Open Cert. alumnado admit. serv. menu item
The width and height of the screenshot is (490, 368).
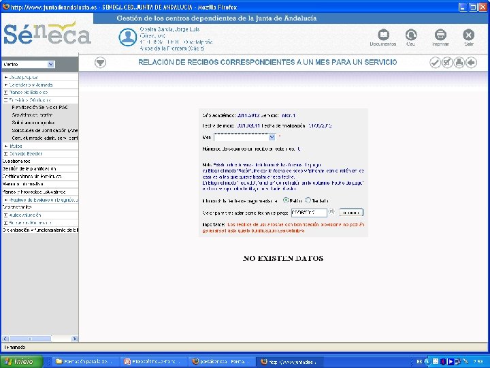(x=45, y=138)
